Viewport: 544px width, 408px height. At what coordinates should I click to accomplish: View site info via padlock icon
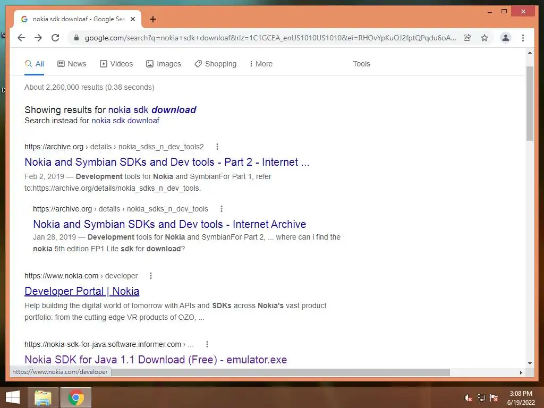pos(76,38)
